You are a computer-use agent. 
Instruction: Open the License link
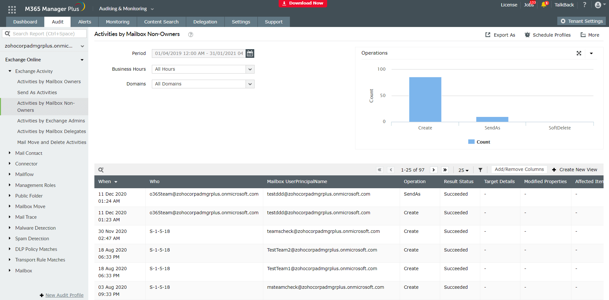509,5
